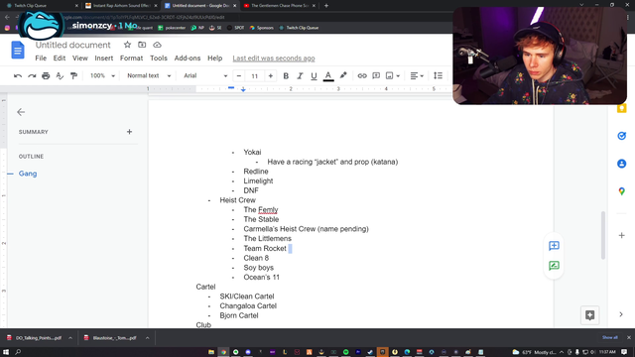Screen dimensions: 635x357
Task: Open the 100% zoom dropdown
Action: [102, 75]
